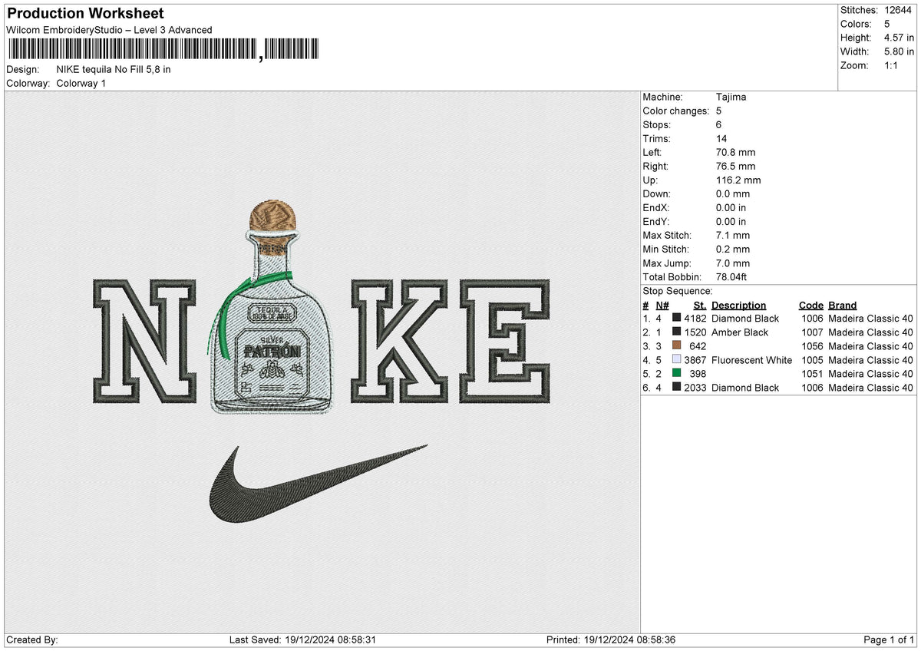
Task: Click the "Description" column header
Action: 739,305
